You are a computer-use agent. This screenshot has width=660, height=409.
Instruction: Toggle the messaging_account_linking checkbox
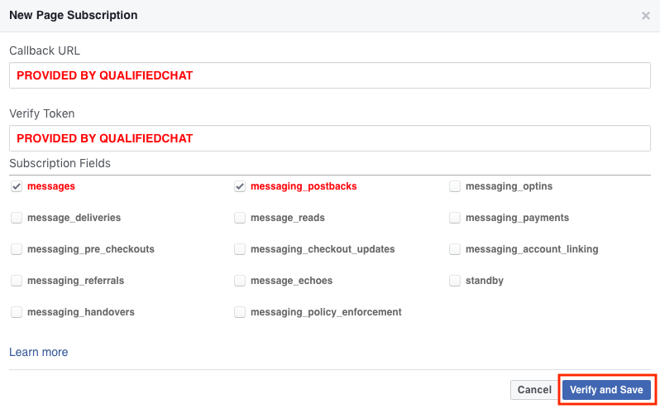coord(455,249)
